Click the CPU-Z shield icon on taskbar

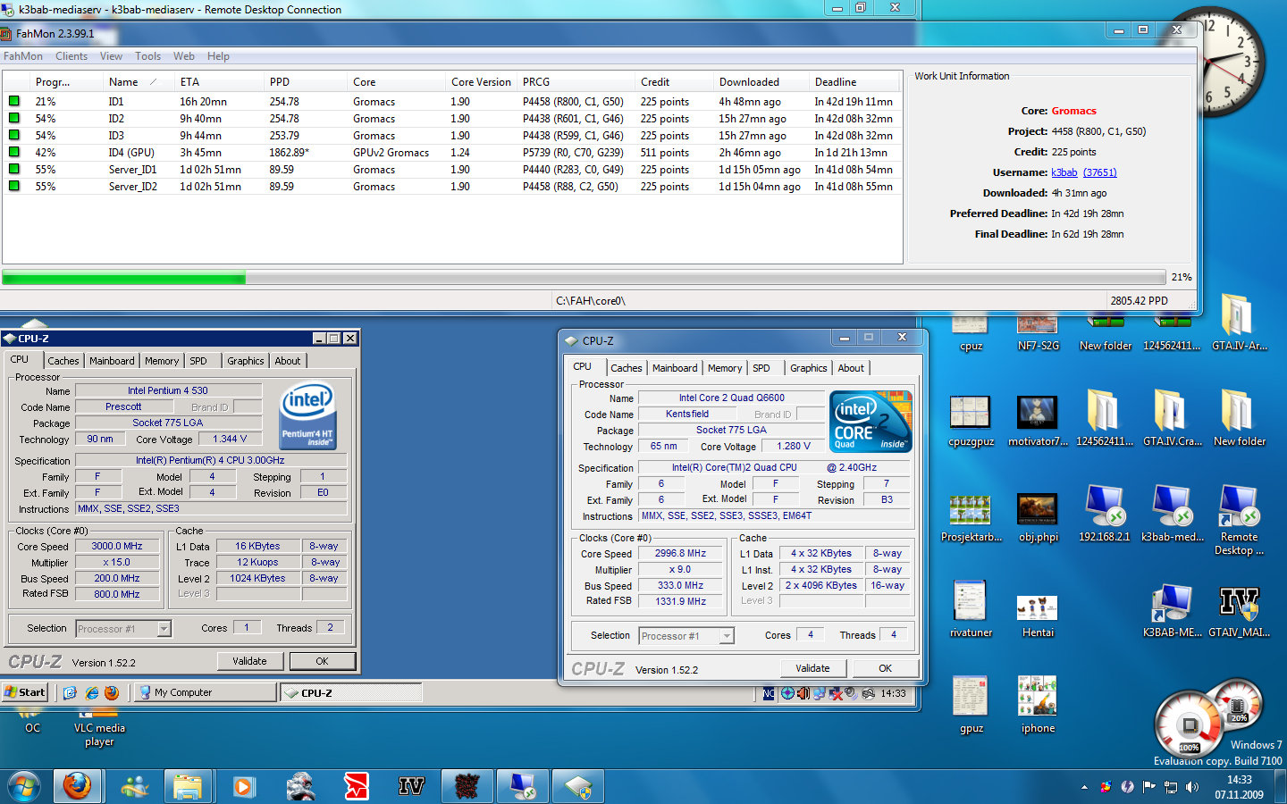(578, 786)
